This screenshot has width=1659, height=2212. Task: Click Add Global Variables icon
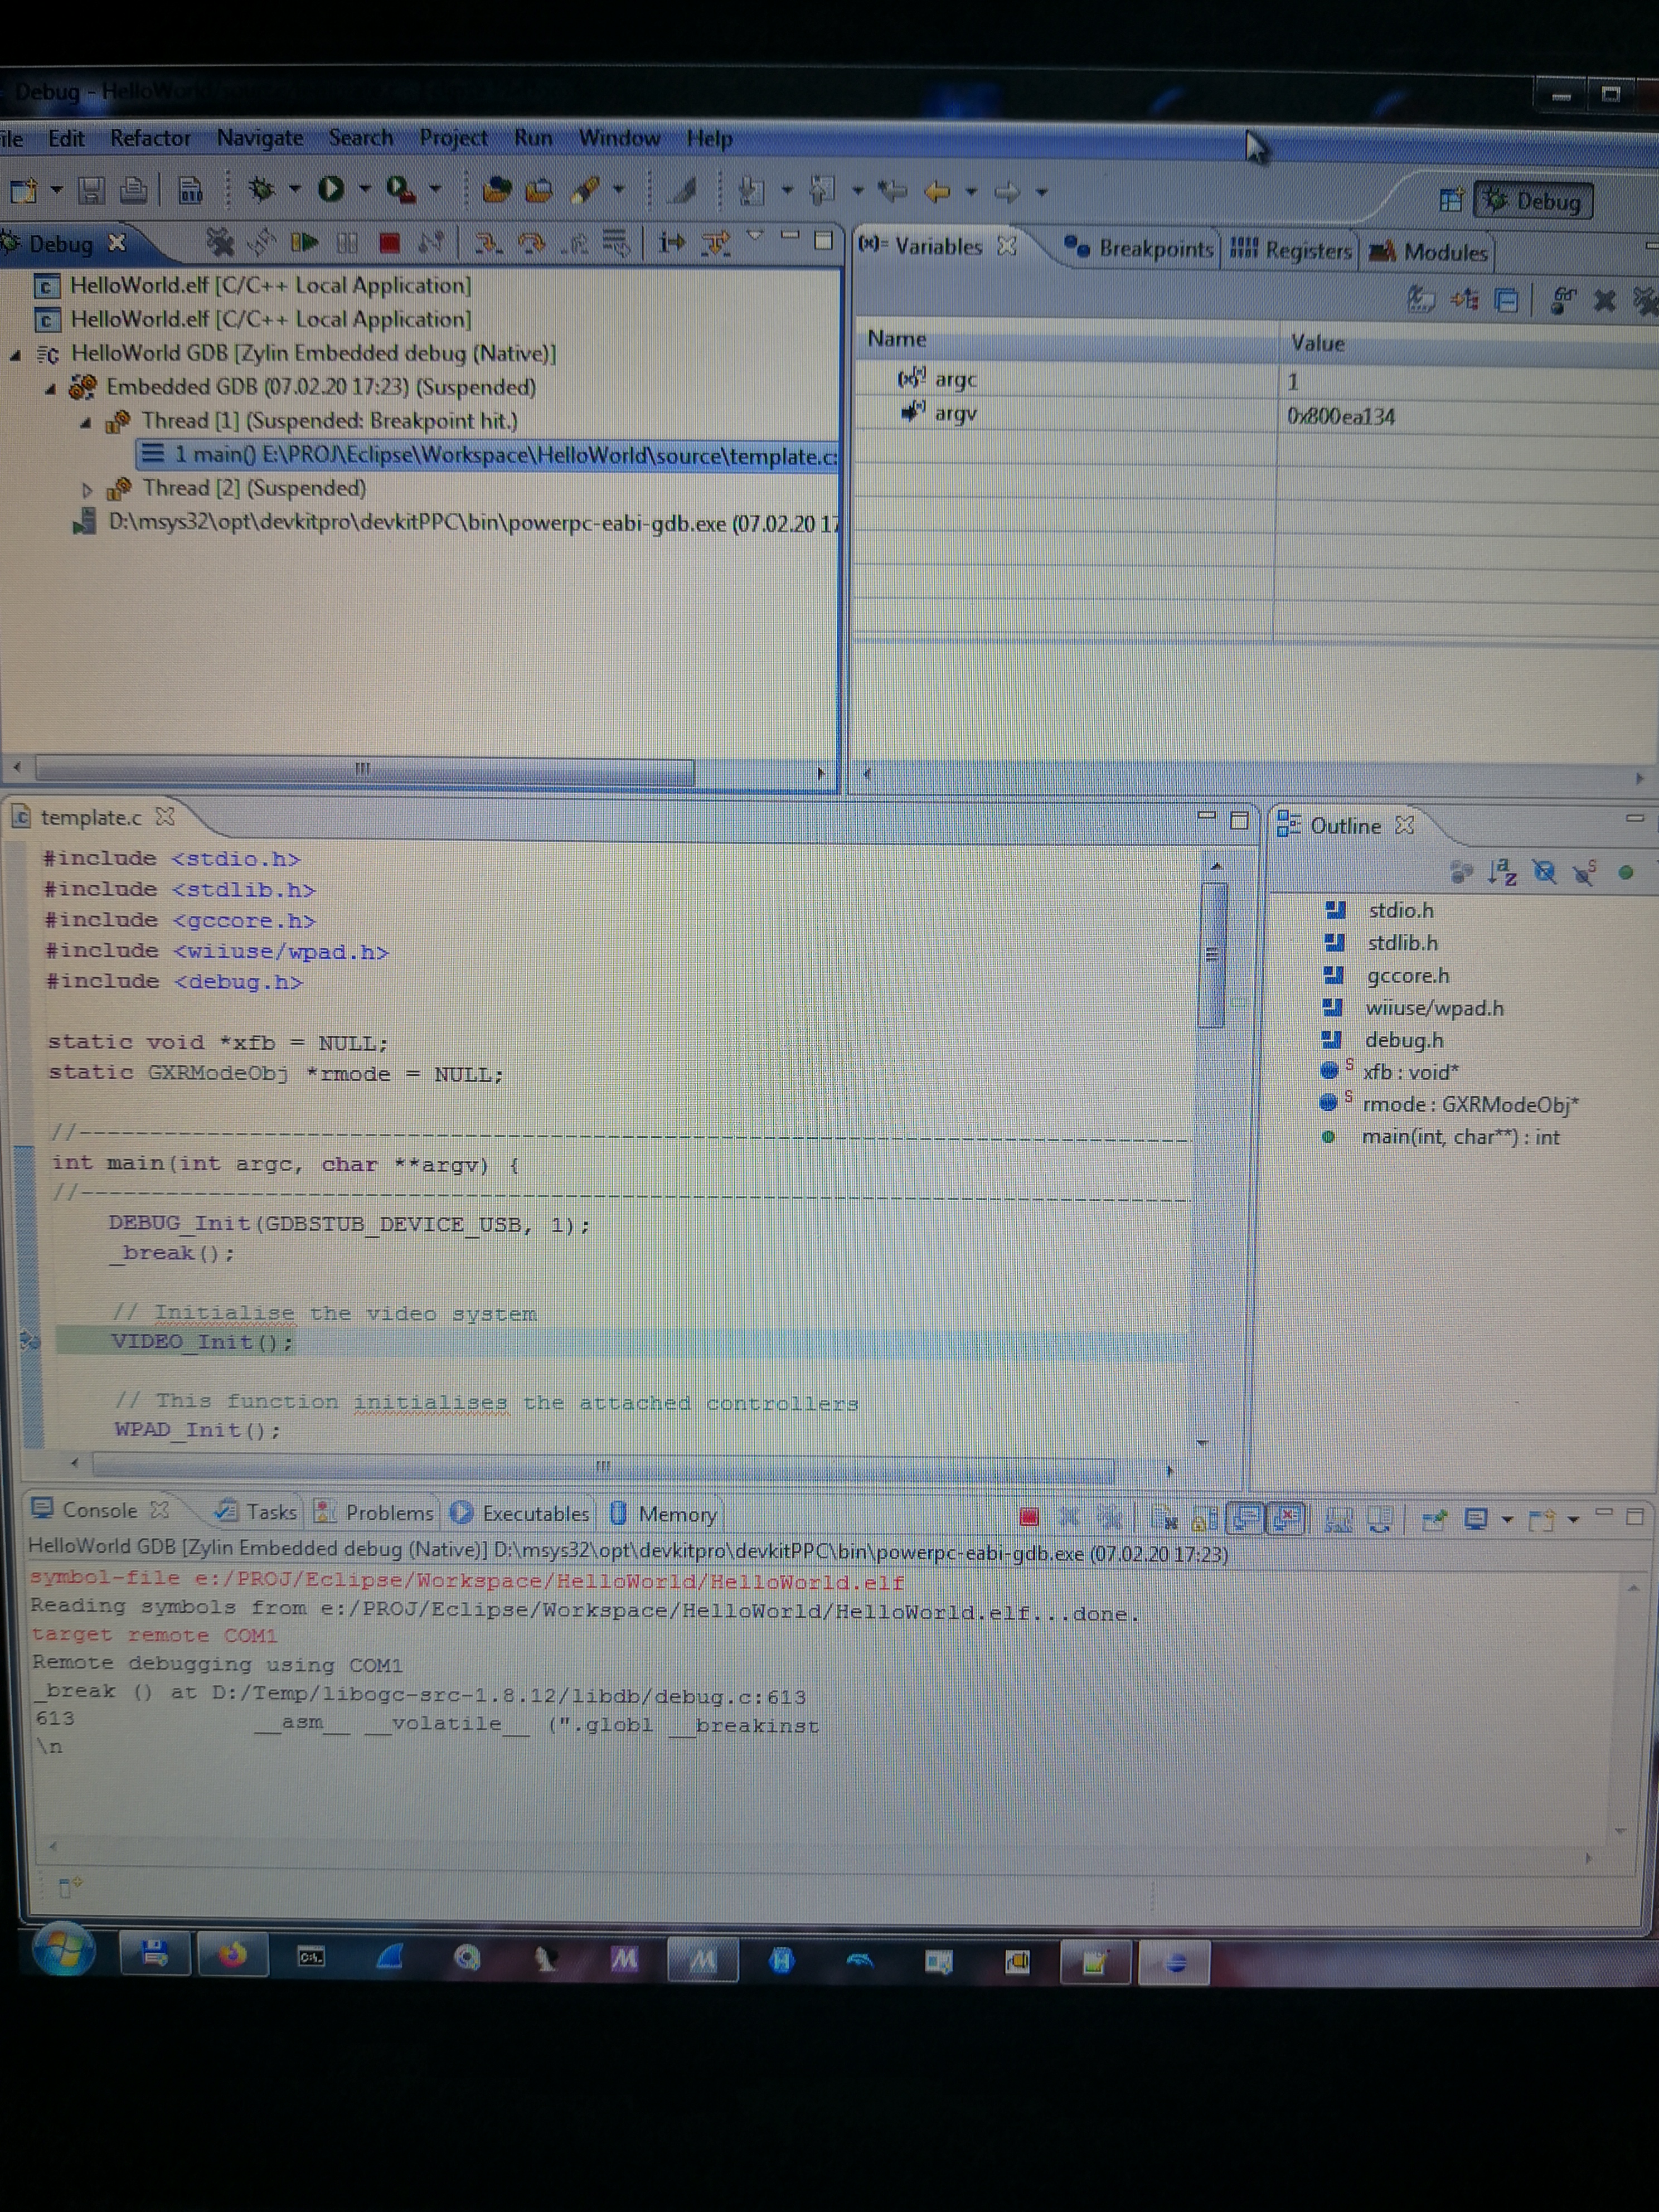(x=1562, y=300)
